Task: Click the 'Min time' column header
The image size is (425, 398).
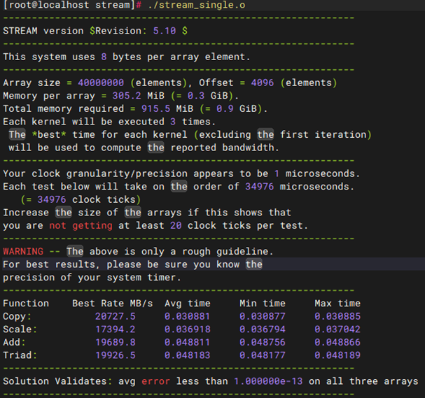Action: [x=263, y=303]
